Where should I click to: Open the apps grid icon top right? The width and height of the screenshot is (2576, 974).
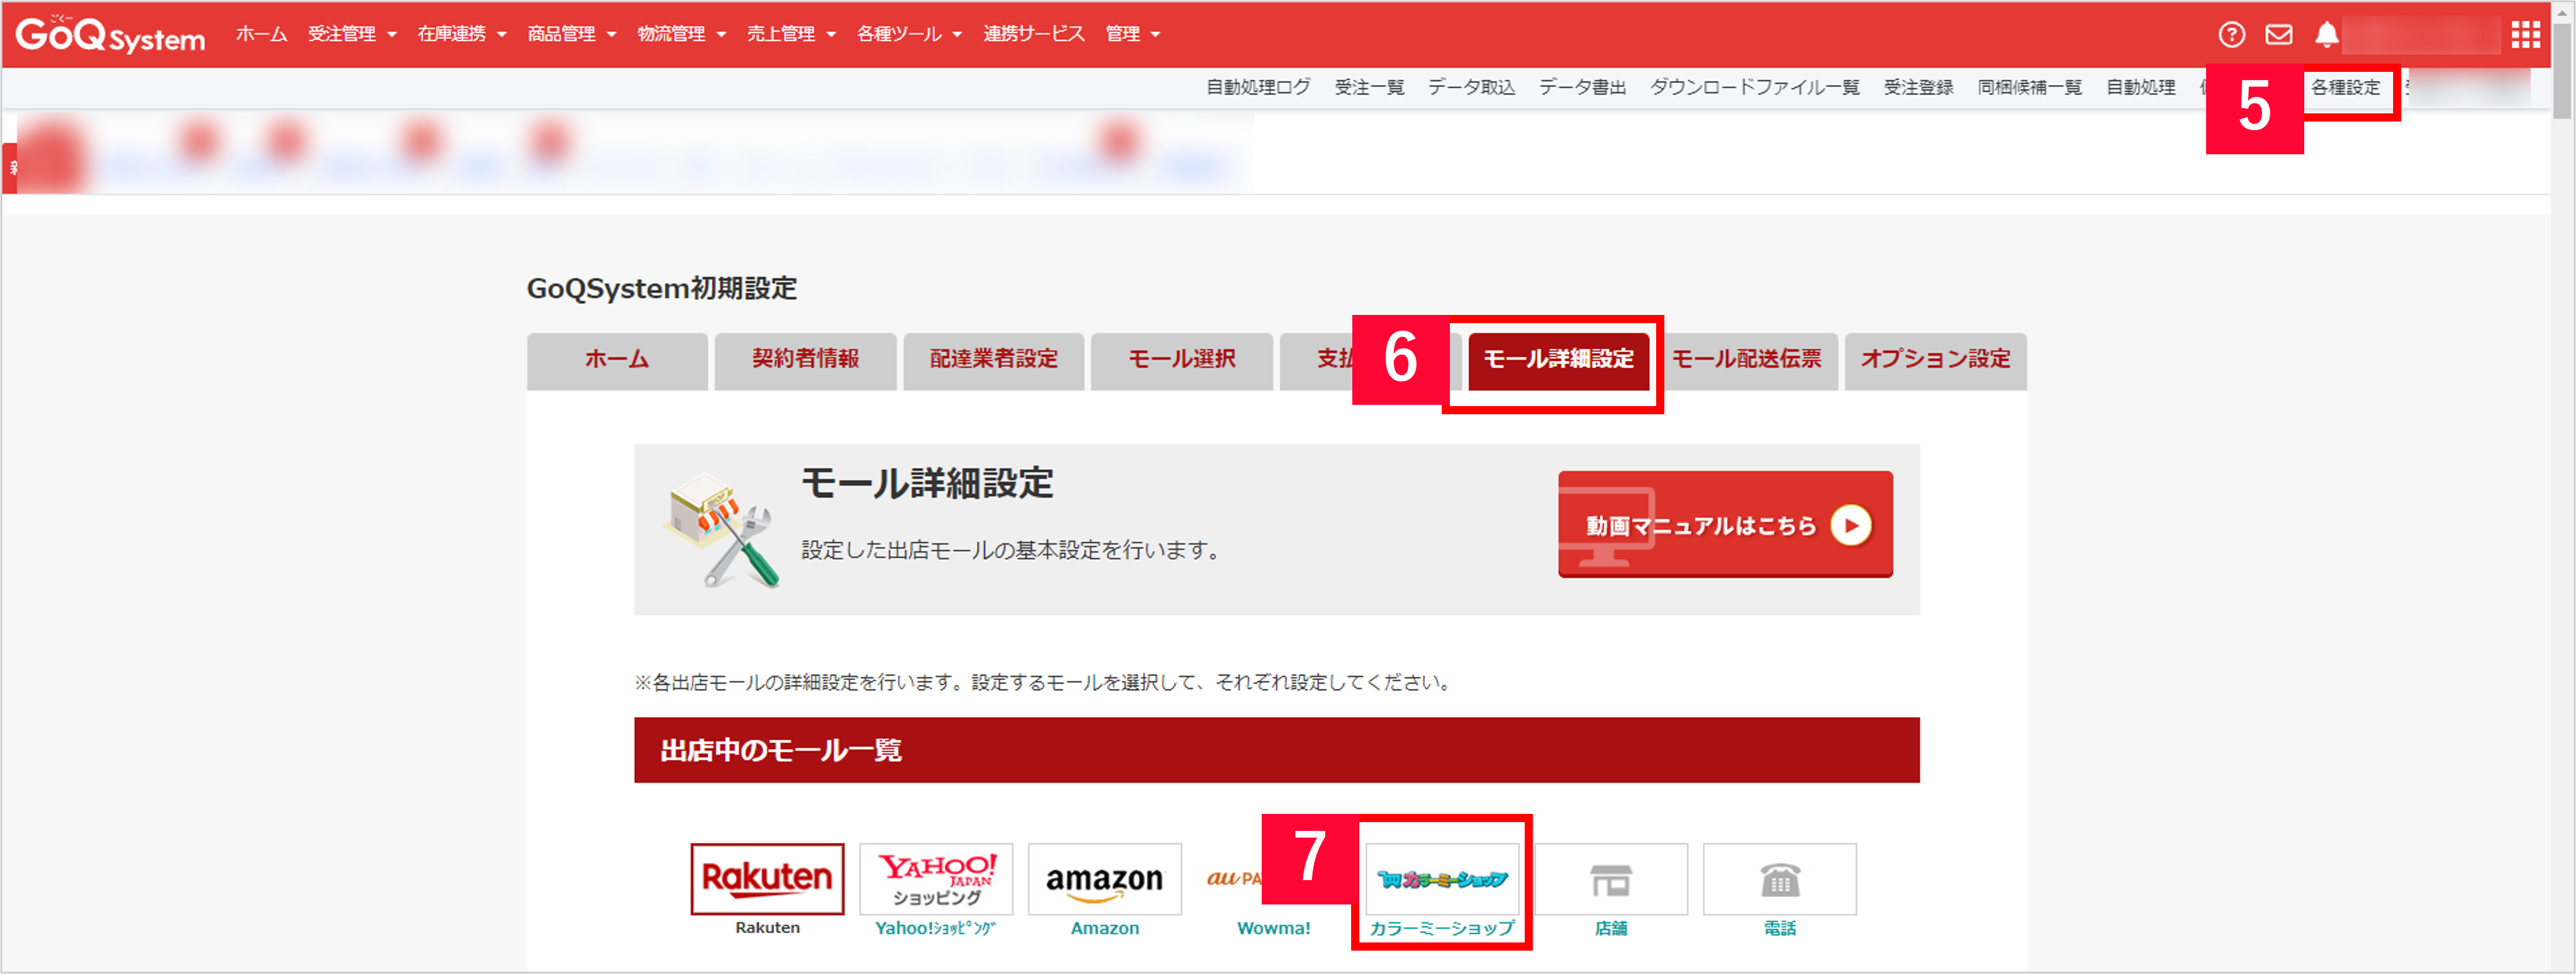[2527, 34]
